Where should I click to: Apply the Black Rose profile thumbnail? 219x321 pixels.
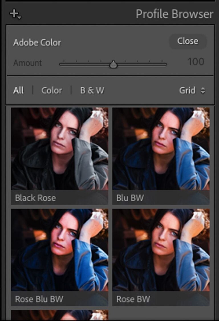[60, 156]
